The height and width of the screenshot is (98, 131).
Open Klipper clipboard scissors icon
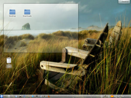109,96
